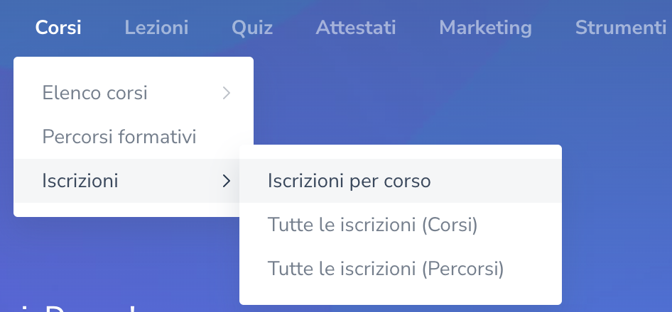Screen dimensions: 672x312
Task: Open the Corsi dropdown menu
Action: [x=58, y=28]
